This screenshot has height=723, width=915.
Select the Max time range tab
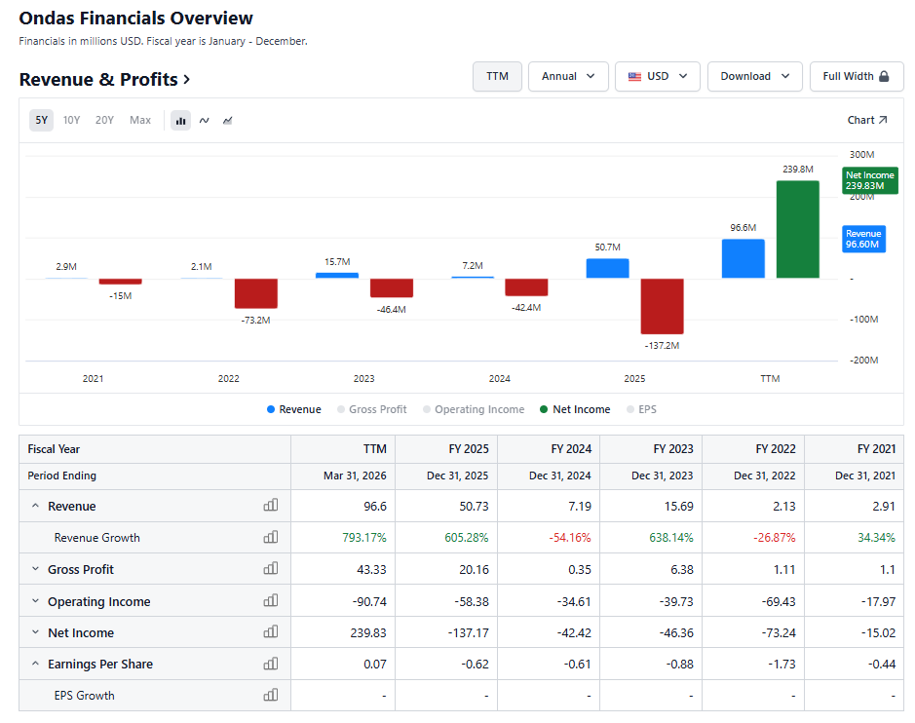[x=140, y=120]
